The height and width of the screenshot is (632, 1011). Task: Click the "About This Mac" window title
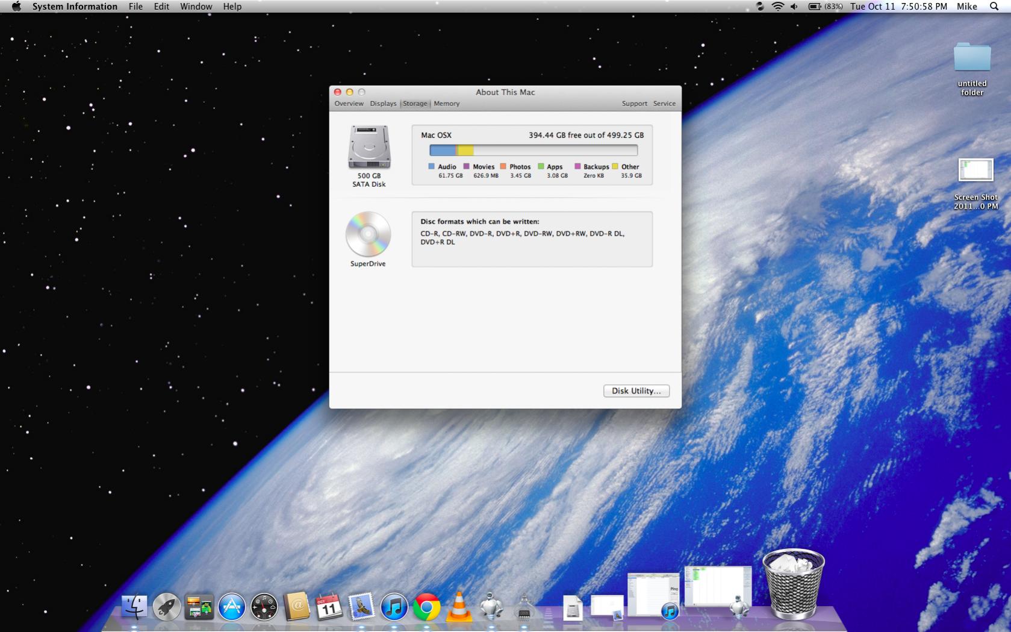click(505, 92)
